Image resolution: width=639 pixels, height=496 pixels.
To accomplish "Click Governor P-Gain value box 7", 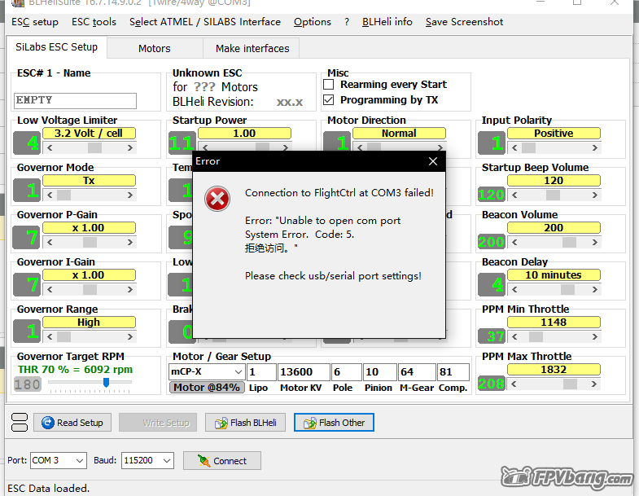I will tap(27, 237).
